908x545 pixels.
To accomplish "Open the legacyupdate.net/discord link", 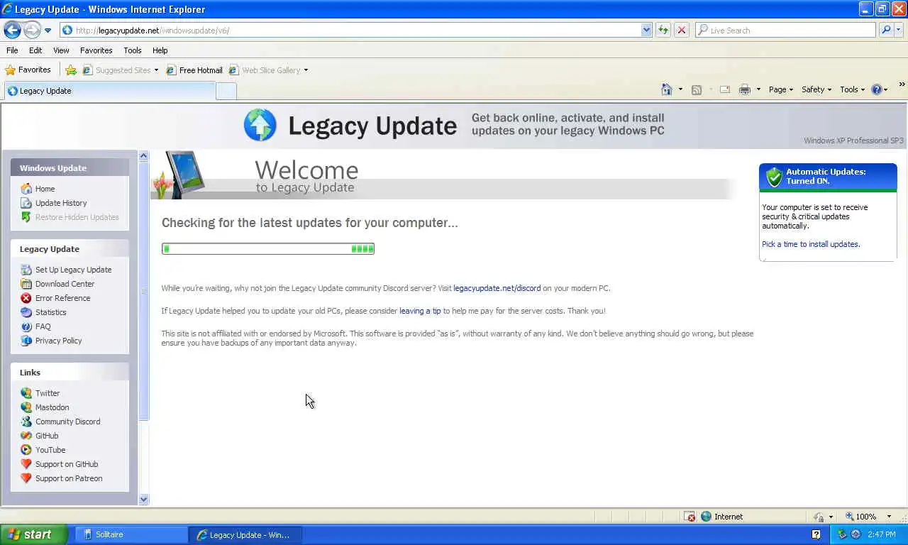I will pos(497,288).
